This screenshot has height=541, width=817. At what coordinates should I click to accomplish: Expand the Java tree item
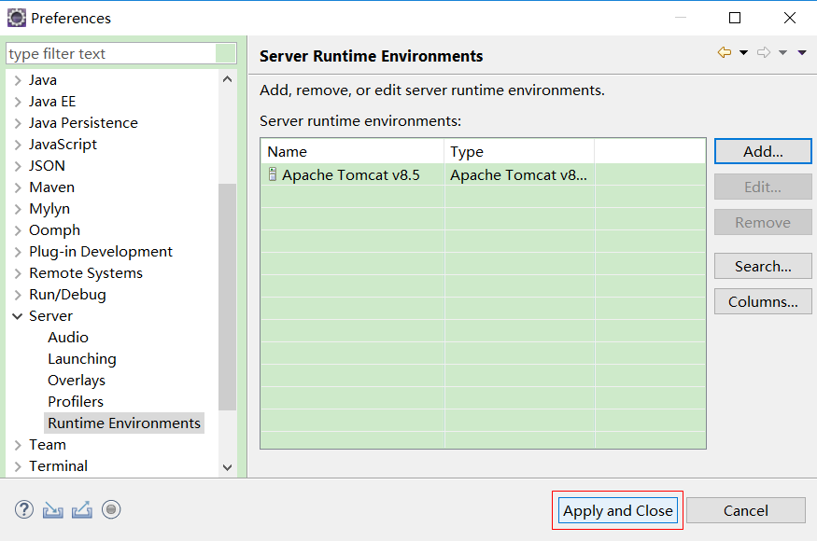click(16, 79)
